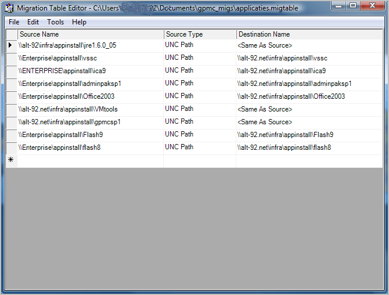The image size is (389, 295).
Task: Select source cell \\ENTERPRISE\appinstall\ica9
Action: coord(91,71)
